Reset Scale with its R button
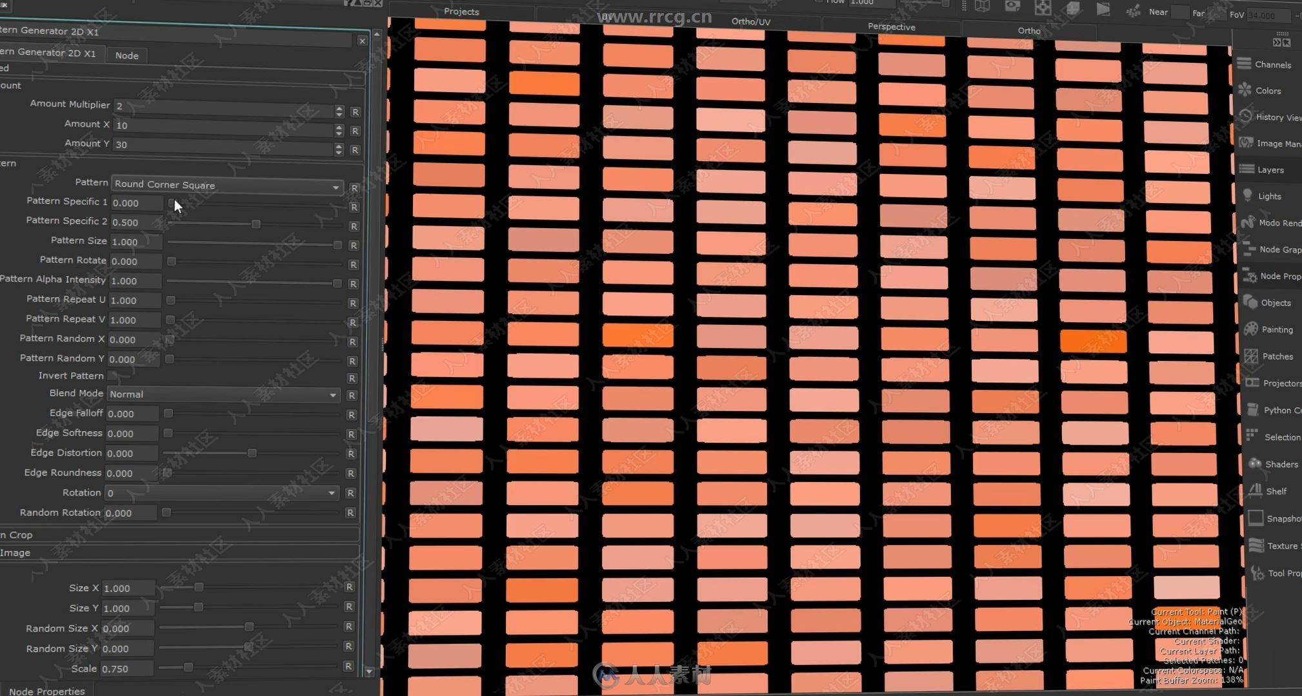This screenshot has width=1302, height=696. pos(348,666)
